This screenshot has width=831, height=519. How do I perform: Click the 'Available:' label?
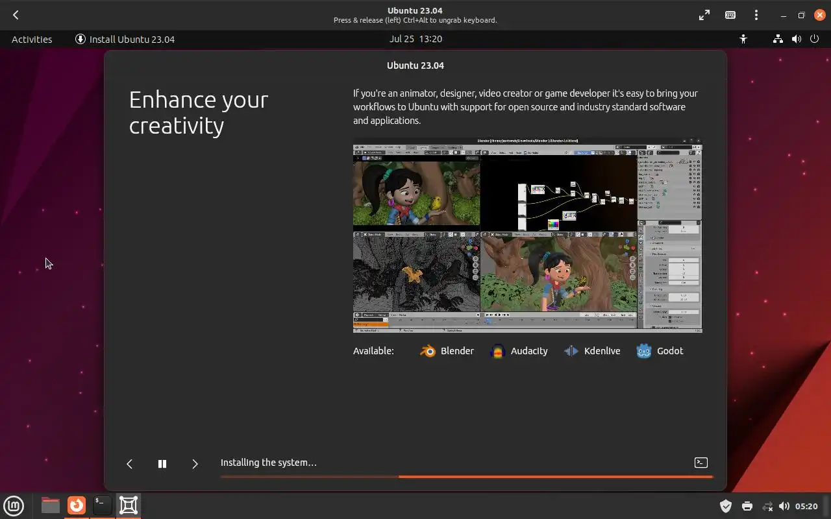pos(373,351)
